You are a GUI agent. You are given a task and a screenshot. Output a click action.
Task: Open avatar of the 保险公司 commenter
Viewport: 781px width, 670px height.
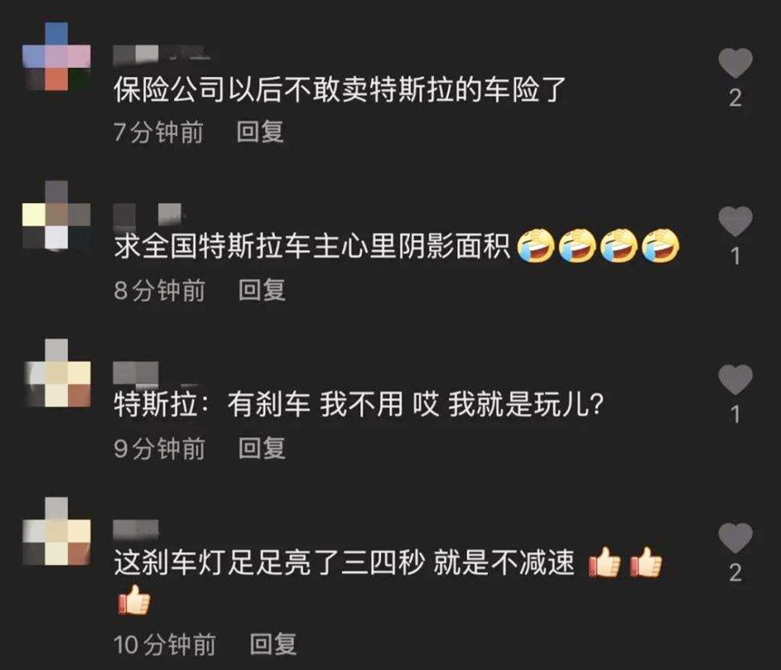[x=56, y=56]
